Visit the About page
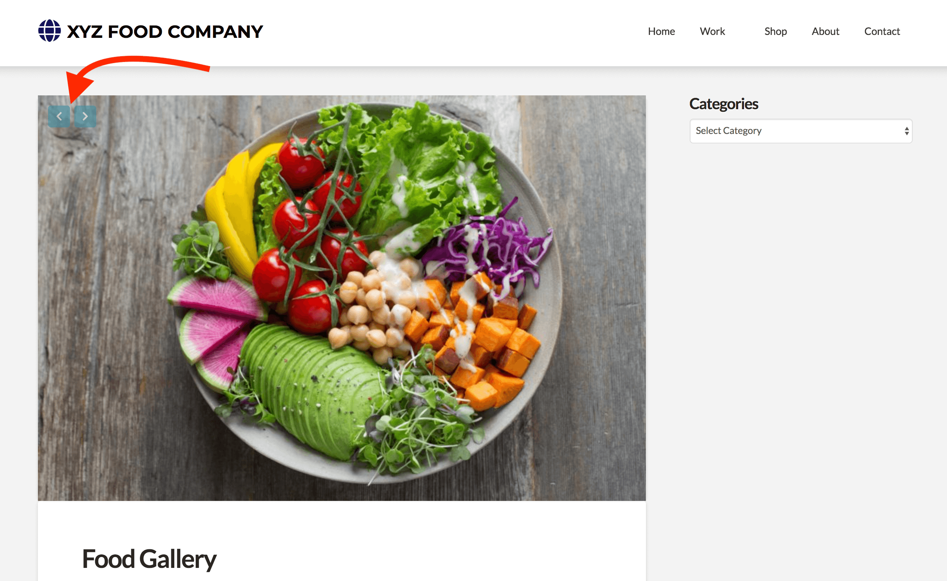947x581 pixels. (x=826, y=31)
